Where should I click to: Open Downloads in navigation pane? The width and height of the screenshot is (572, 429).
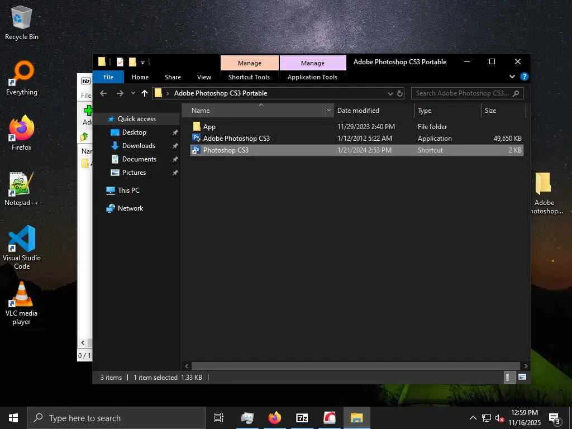click(x=139, y=146)
